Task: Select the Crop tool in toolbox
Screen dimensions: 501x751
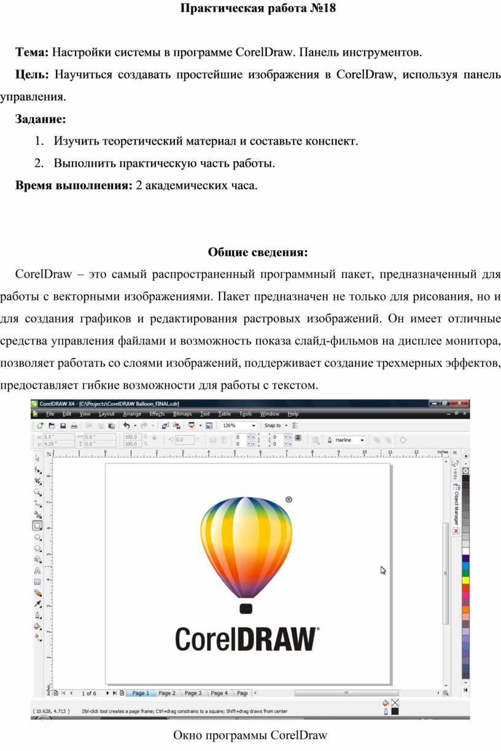Action: tap(37, 481)
